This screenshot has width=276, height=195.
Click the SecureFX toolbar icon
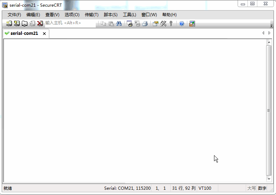[192, 24]
